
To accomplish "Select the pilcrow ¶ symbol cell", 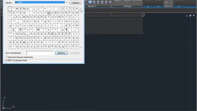I will (x=66, y=30).
